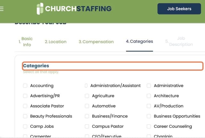The image size is (205, 138).
Task: Open the Compensation step tab
Action: click(96, 42)
